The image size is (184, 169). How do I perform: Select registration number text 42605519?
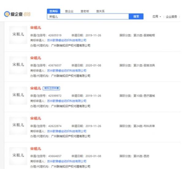tap(55, 35)
